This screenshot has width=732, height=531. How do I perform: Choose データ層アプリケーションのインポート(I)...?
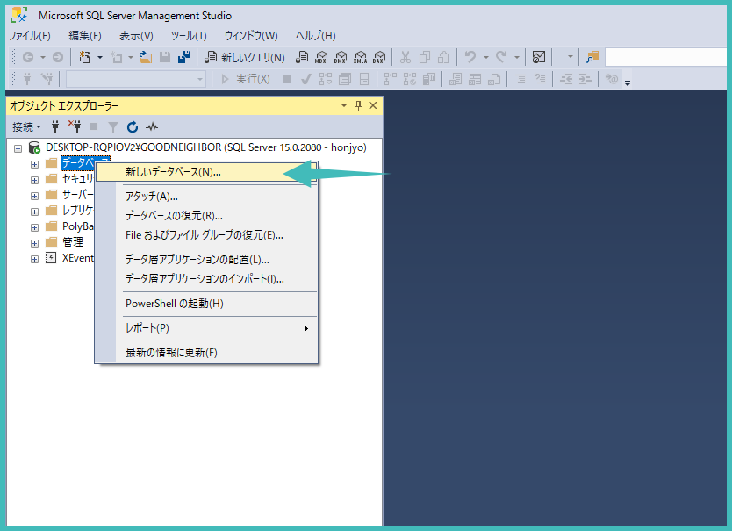206,279
